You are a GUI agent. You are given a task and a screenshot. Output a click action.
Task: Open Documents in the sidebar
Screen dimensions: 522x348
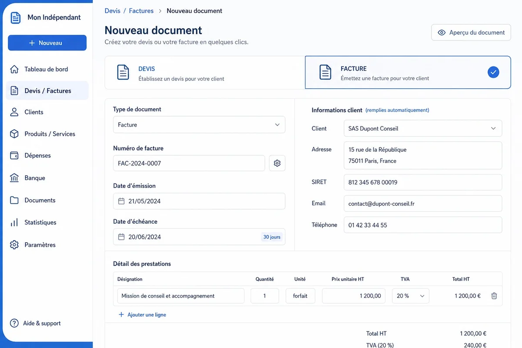coord(47,200)
